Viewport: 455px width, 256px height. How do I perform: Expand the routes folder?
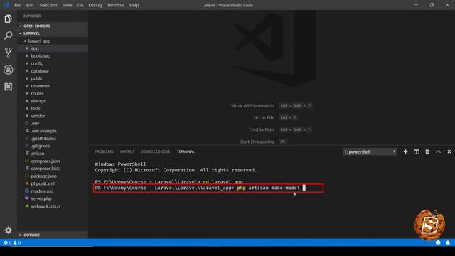pyautogui.click(x=53, y=93)
